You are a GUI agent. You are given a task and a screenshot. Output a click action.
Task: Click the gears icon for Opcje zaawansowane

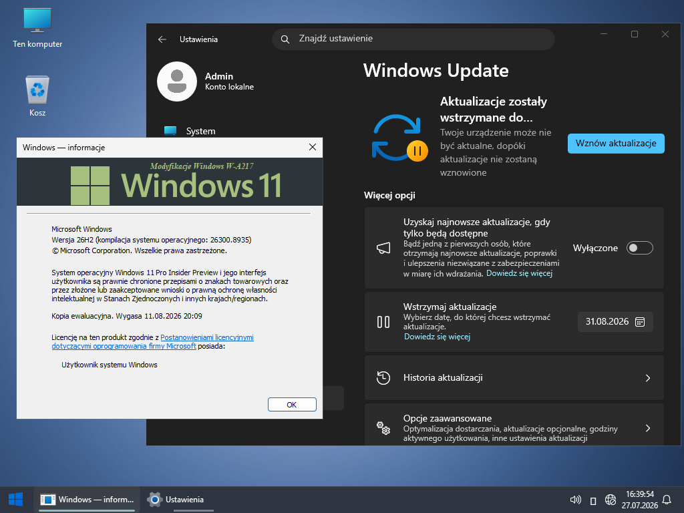tap(383, 428)
